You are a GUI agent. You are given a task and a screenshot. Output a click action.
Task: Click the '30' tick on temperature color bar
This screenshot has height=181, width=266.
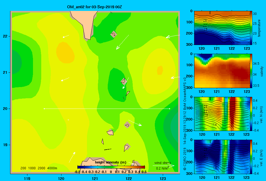pyautogui.click(x=255, y=14)
